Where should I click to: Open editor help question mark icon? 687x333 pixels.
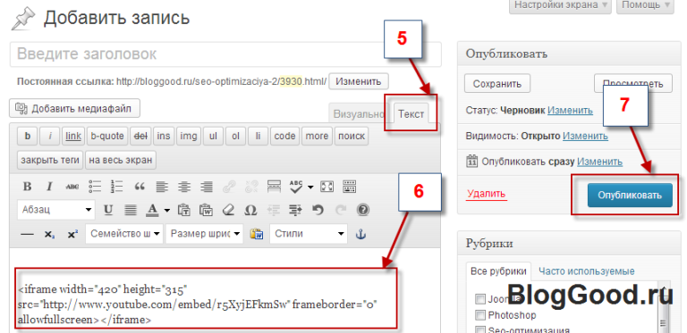[x=363, y=210]
